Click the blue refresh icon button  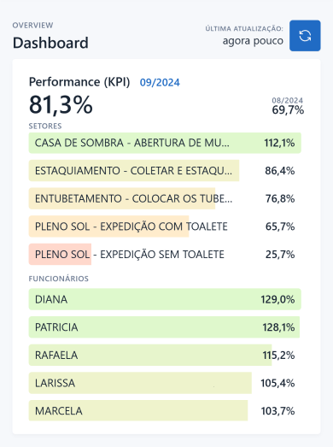(x=305, y=36)
